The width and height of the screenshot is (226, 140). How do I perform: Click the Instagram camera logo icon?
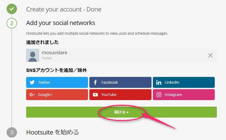click(159, 95)
